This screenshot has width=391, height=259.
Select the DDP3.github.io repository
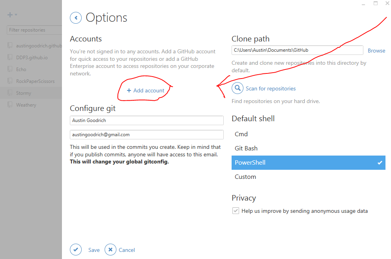point(32,57)
